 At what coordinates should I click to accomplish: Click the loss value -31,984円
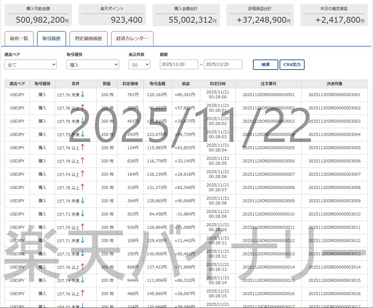185,214
